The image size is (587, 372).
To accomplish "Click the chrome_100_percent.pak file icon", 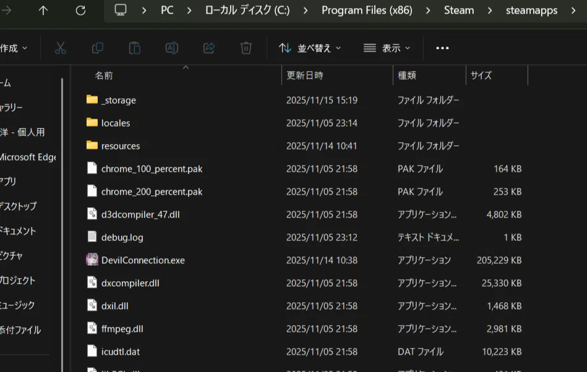I will pyautogui.click(x=92, y=168).
